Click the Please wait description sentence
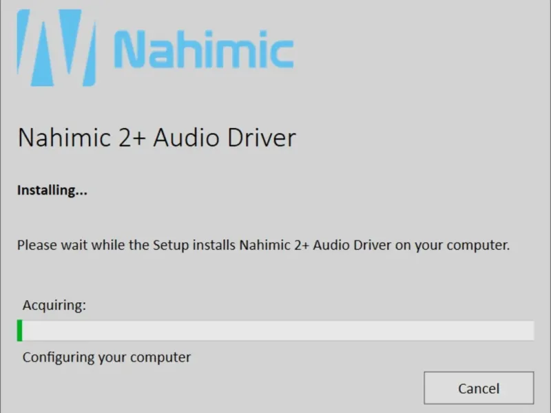Screen dimensions: 551x413 point(263,244)
